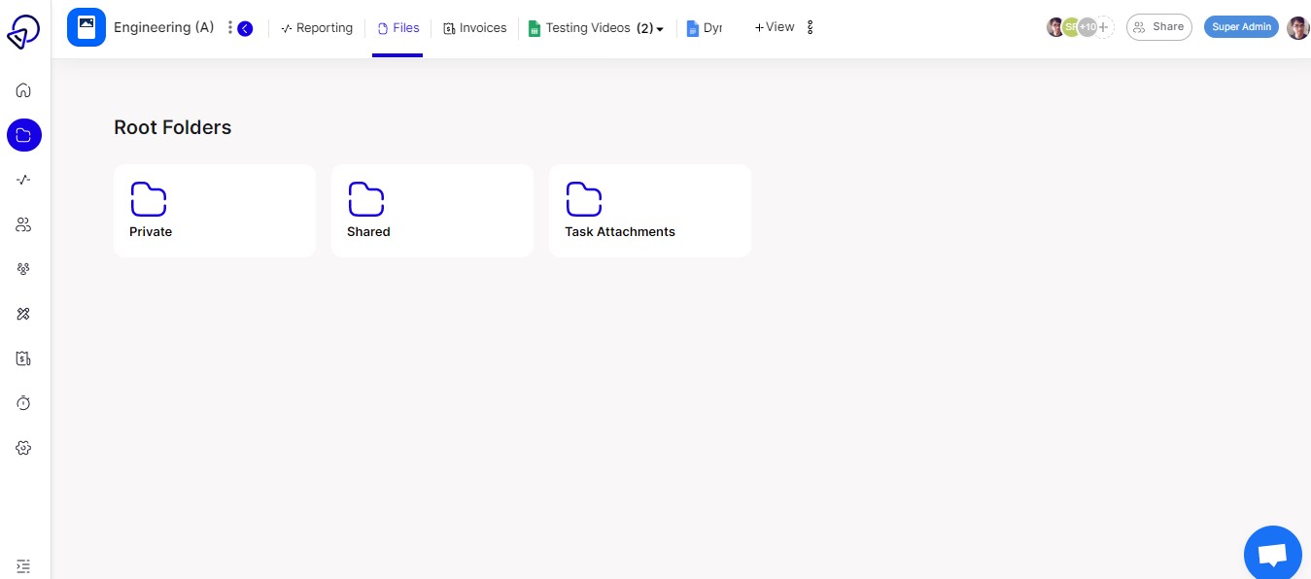Select the Files folder icon in sidebar

[x=23, y=135]
